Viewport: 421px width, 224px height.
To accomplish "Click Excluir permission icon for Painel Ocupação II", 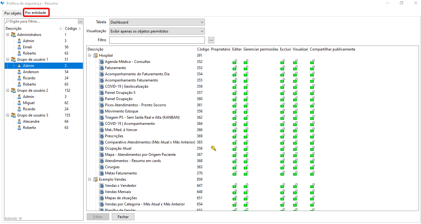I will pos(282,93).
